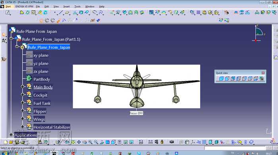
Task: Open the Tools menu
Action: tap(77, 7)
